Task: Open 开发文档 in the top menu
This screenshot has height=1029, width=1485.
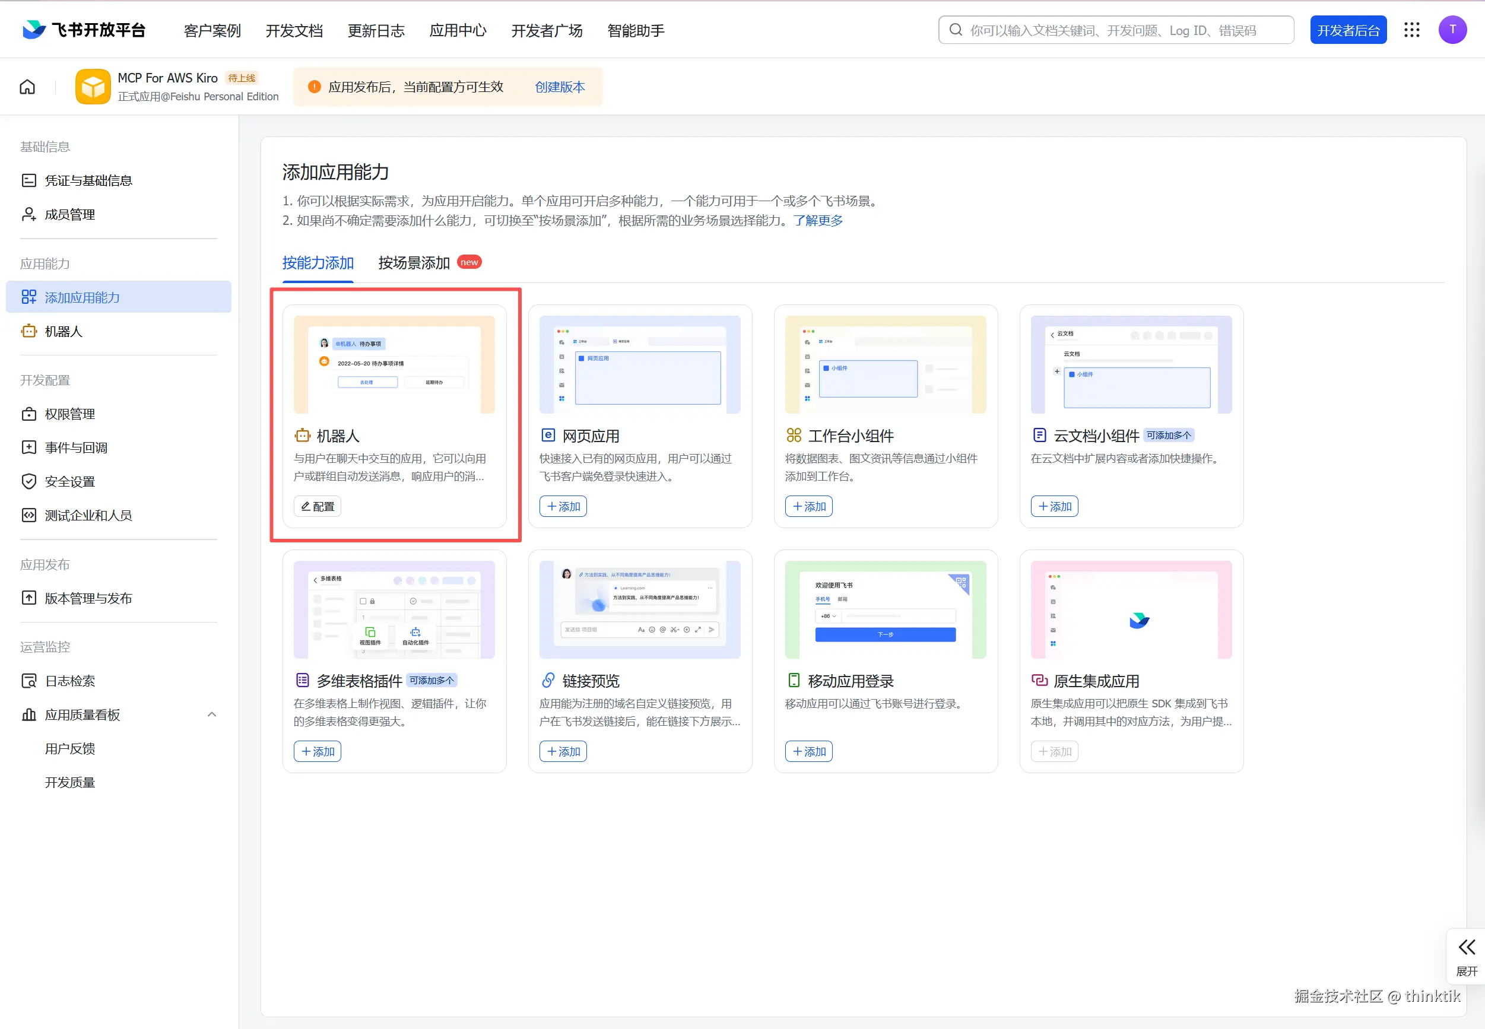Action: pos(294,30)
